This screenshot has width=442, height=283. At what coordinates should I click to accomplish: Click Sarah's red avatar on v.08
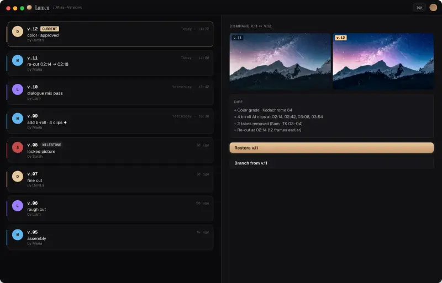coord(18,147)
